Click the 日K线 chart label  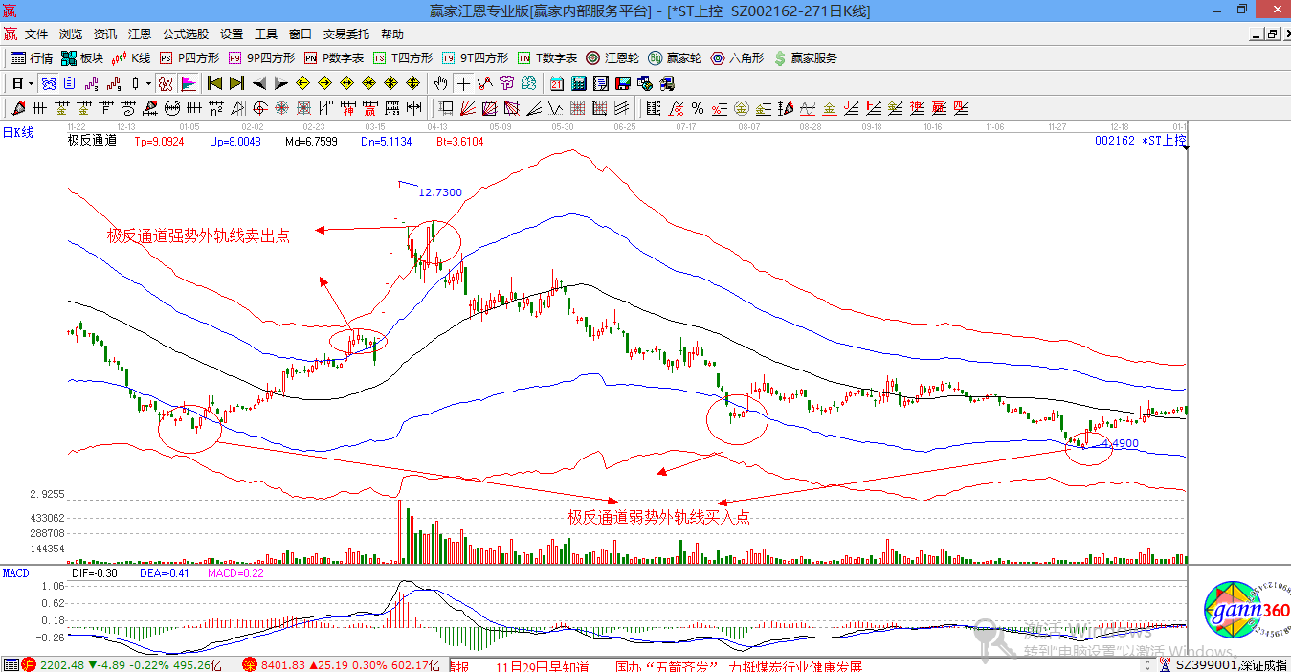pyautogui.click(x=17, y=133)
